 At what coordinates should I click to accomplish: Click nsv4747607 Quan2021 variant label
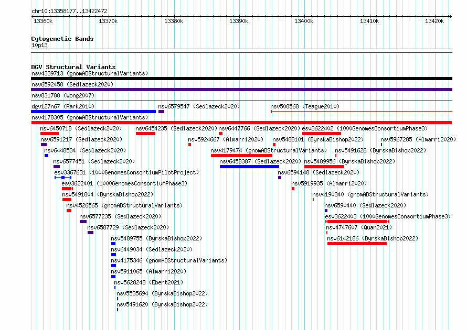(x=359, y=227)
